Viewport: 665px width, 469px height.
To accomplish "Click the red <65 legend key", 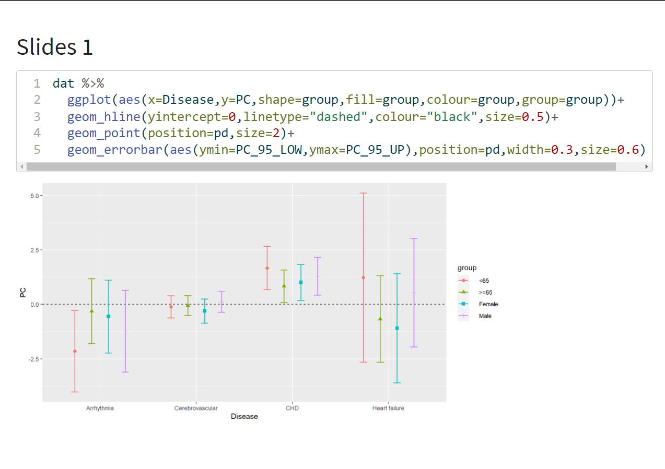I will [x=463, y=281].
